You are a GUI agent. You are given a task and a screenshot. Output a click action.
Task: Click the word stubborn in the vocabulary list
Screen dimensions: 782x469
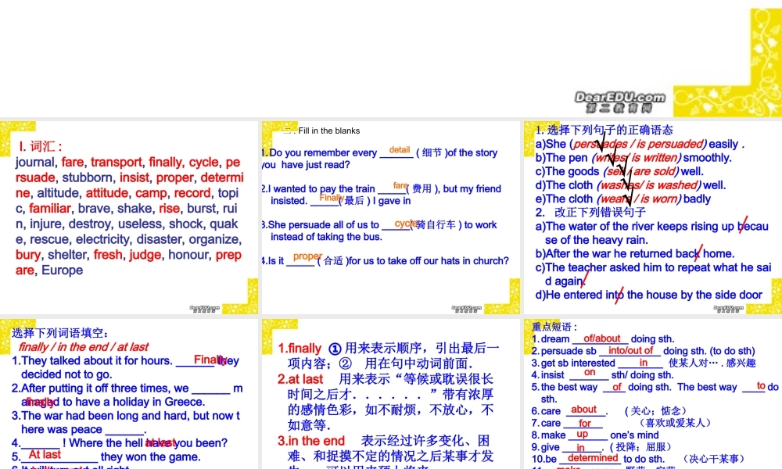click(x=88, y=177)
